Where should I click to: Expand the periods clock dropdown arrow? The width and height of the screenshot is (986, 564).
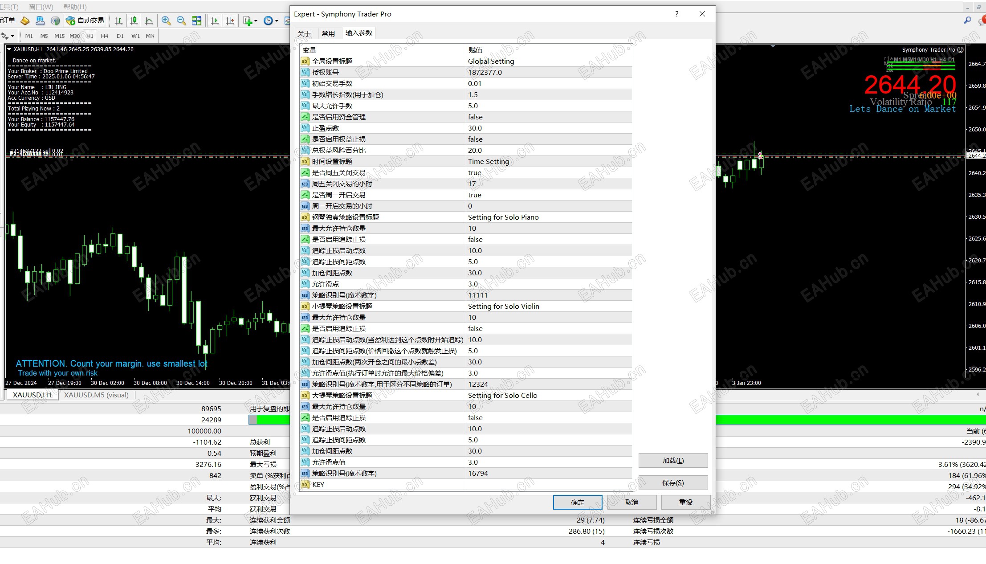point(277,21)
